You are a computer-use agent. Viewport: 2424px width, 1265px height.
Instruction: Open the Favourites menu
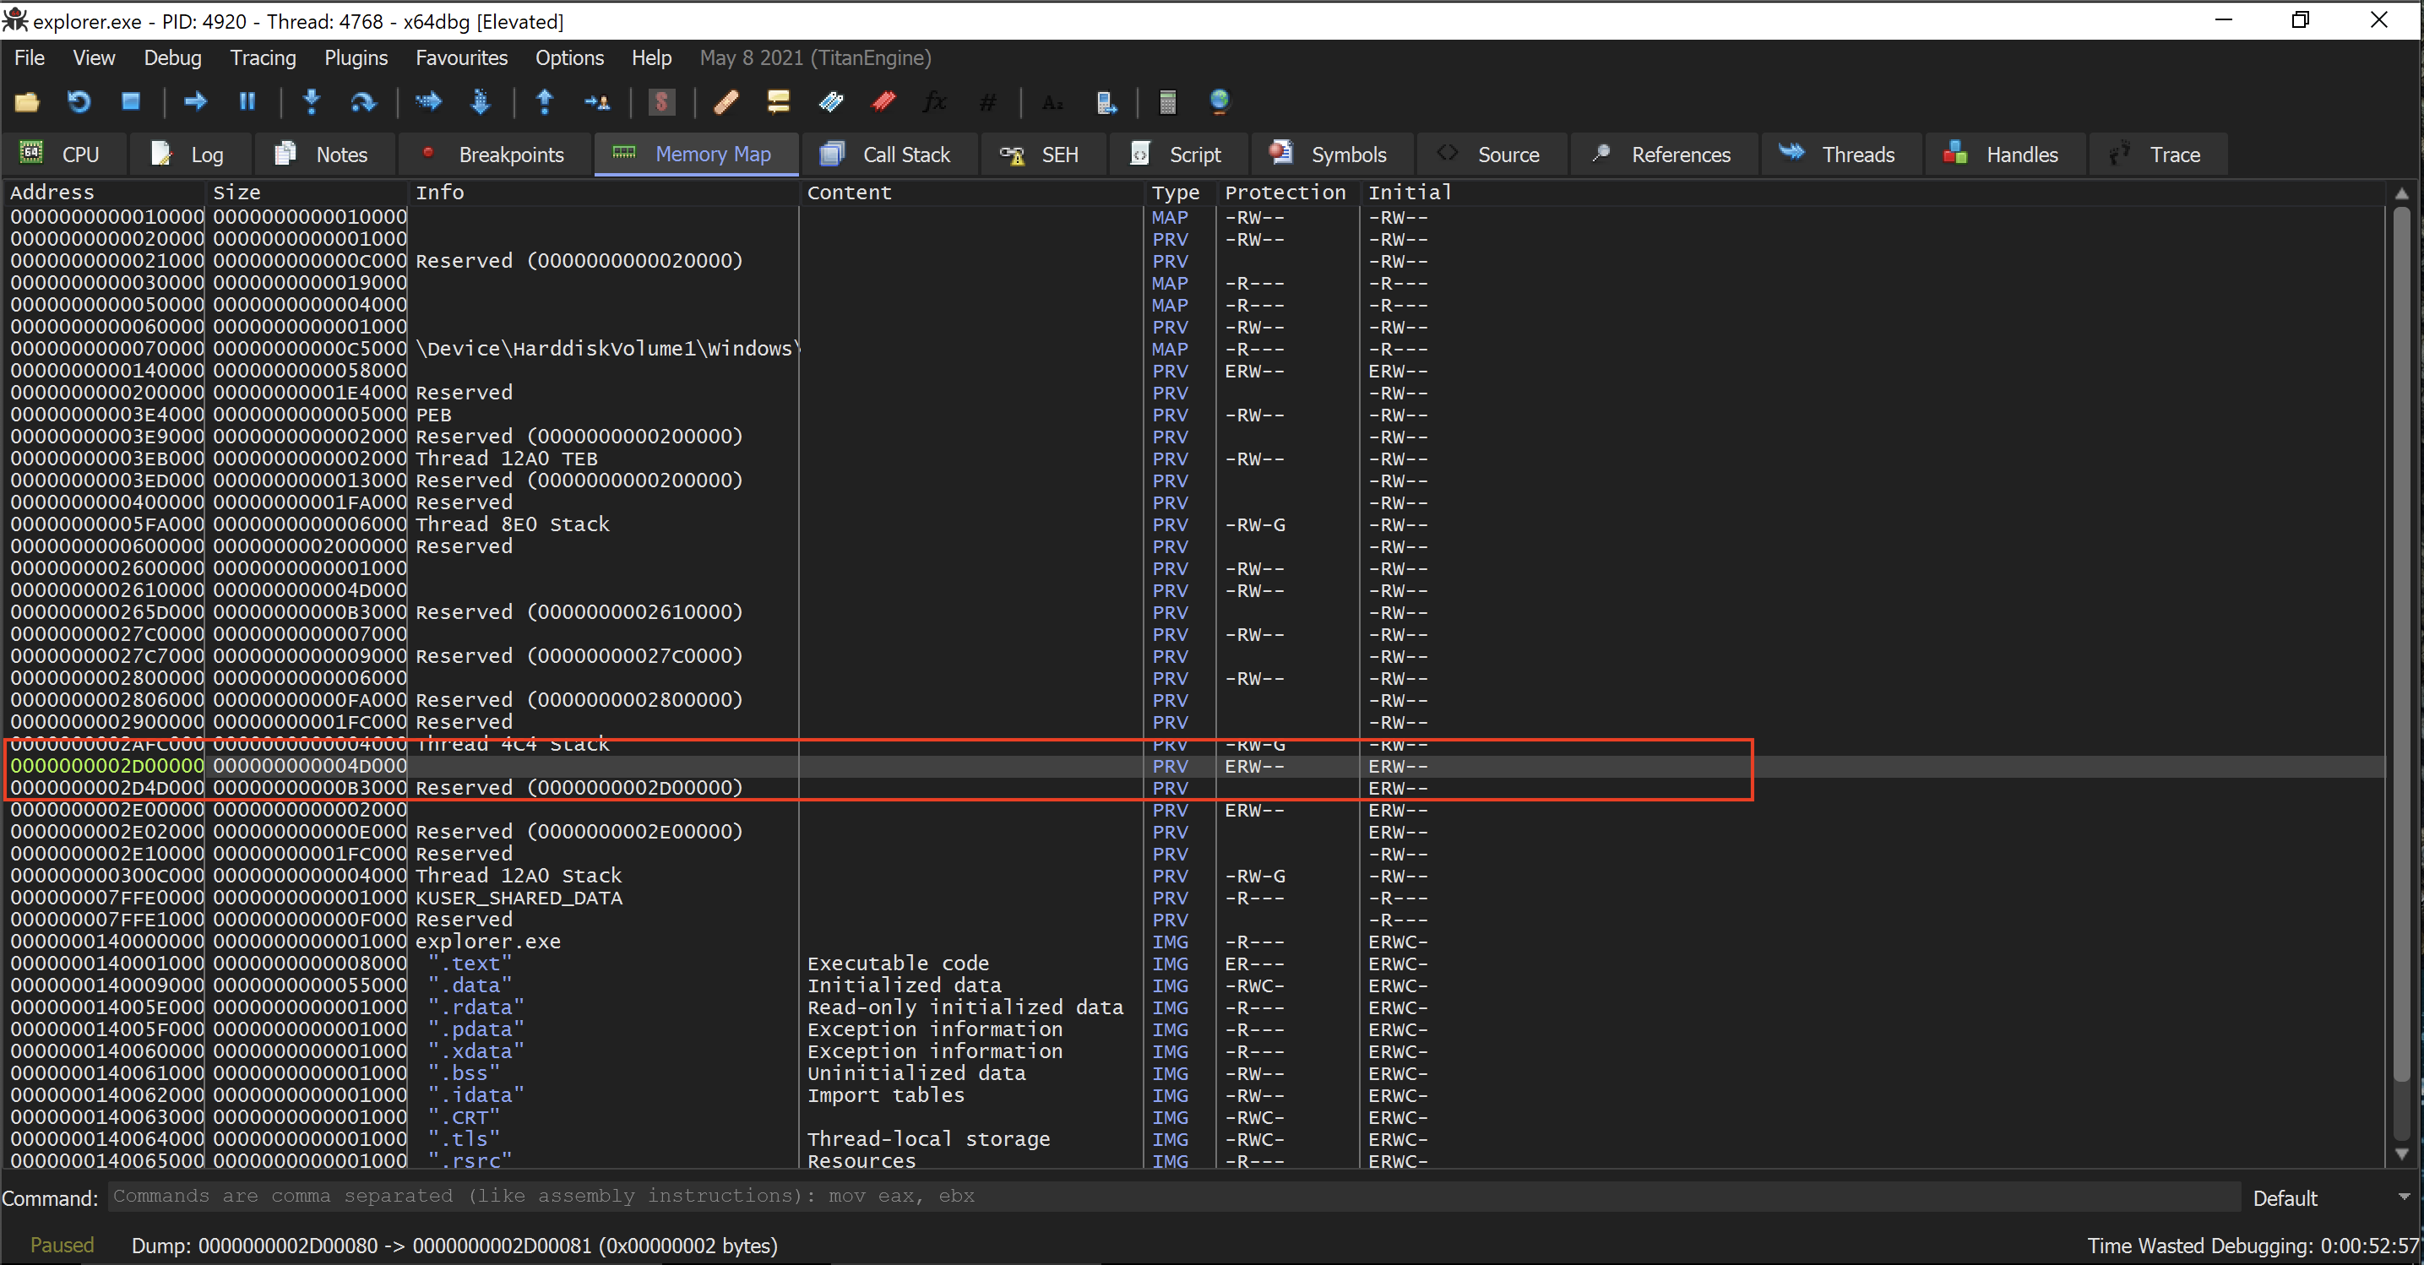pos(461,58)
